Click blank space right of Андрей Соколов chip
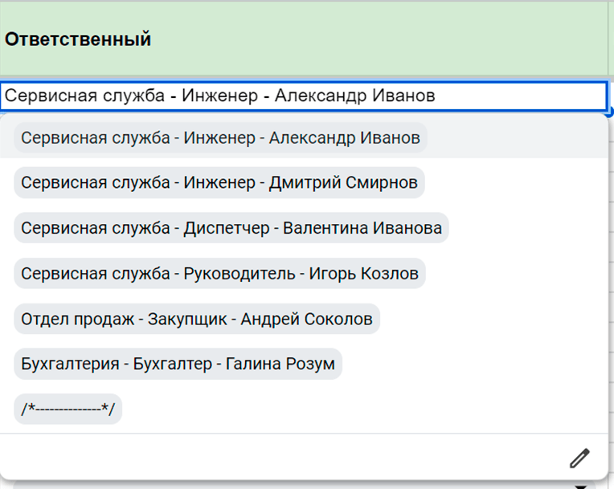614x489 pixels. point(490,319)
